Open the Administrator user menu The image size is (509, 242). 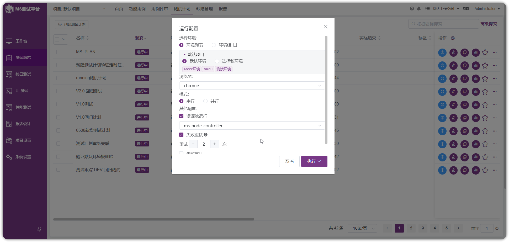pos(487,9)
